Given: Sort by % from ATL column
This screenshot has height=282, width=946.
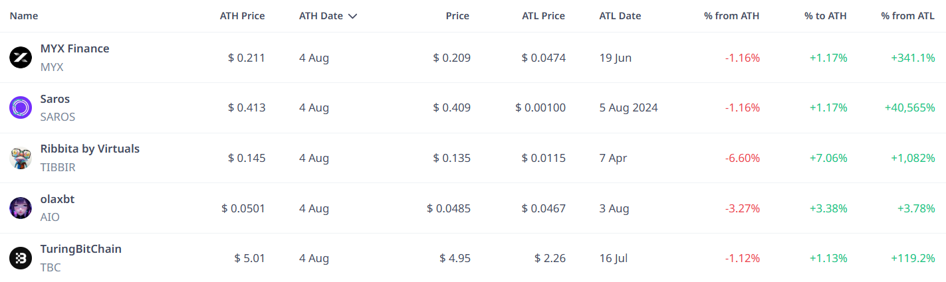Looking at the screenshot, I should click(908, 16).
